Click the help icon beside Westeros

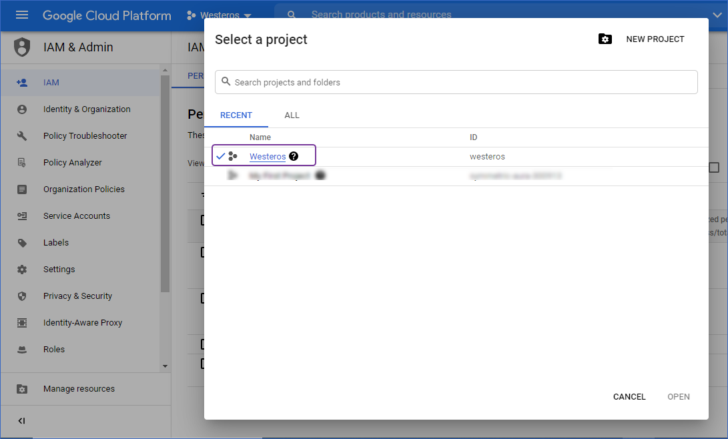(294, 156)
